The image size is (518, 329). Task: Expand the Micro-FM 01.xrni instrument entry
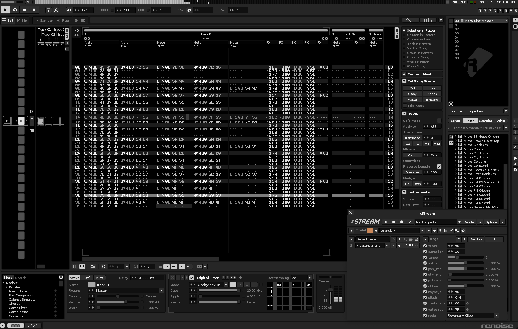[455, 178]
